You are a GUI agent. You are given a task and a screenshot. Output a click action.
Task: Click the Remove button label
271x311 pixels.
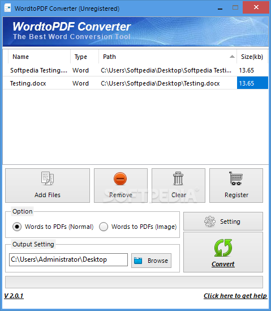[121, 195]
